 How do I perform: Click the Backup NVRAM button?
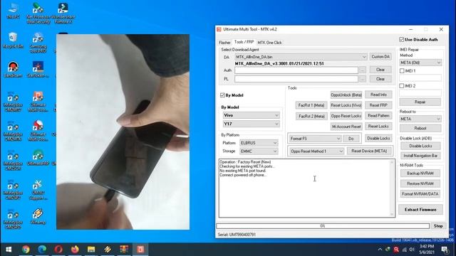(420, 174)
